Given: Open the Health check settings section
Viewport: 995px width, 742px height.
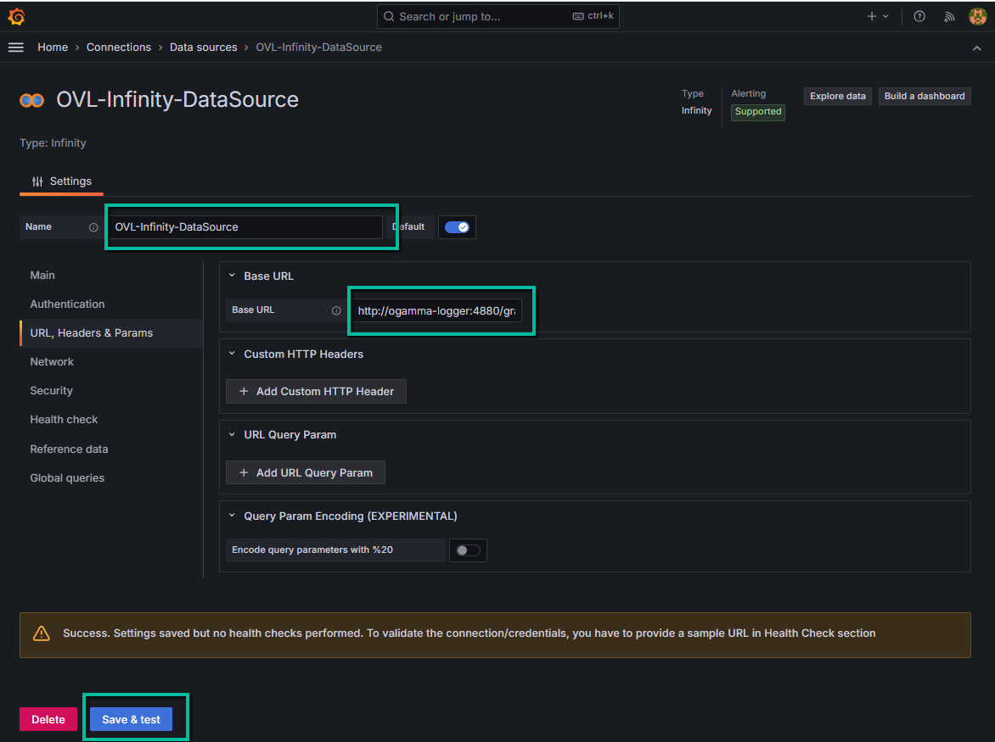Looking at the screenshot, I should 64,419.
